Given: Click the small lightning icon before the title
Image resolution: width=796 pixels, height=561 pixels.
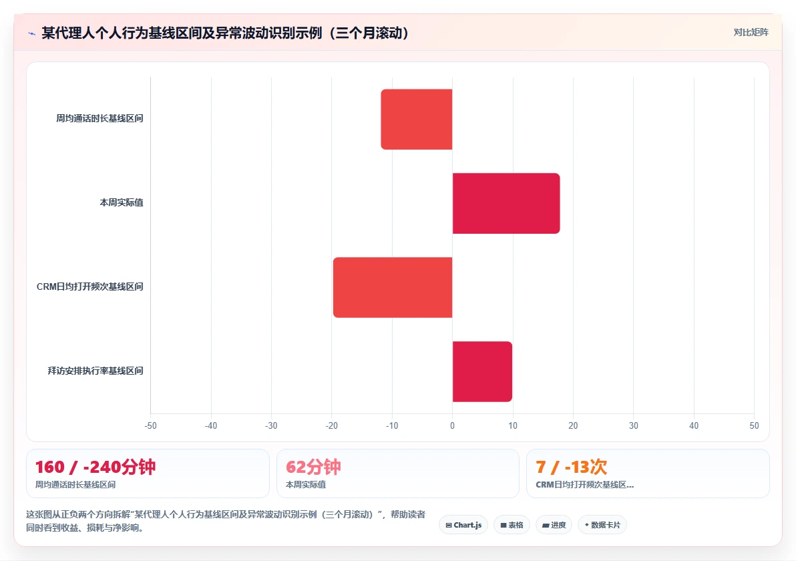Looking at the screenshot, I should coord(31,33).
